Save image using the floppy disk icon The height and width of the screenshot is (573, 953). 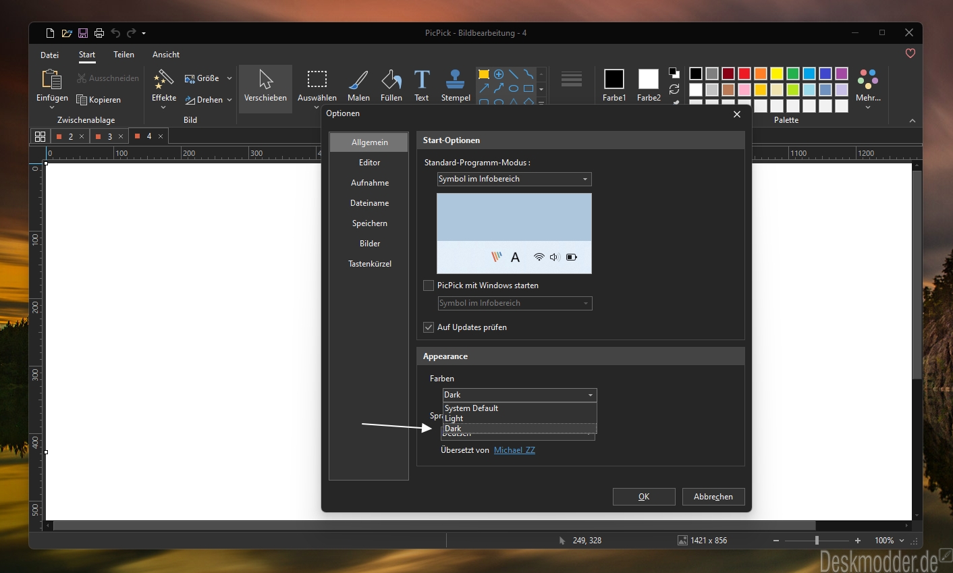(83, 33)
